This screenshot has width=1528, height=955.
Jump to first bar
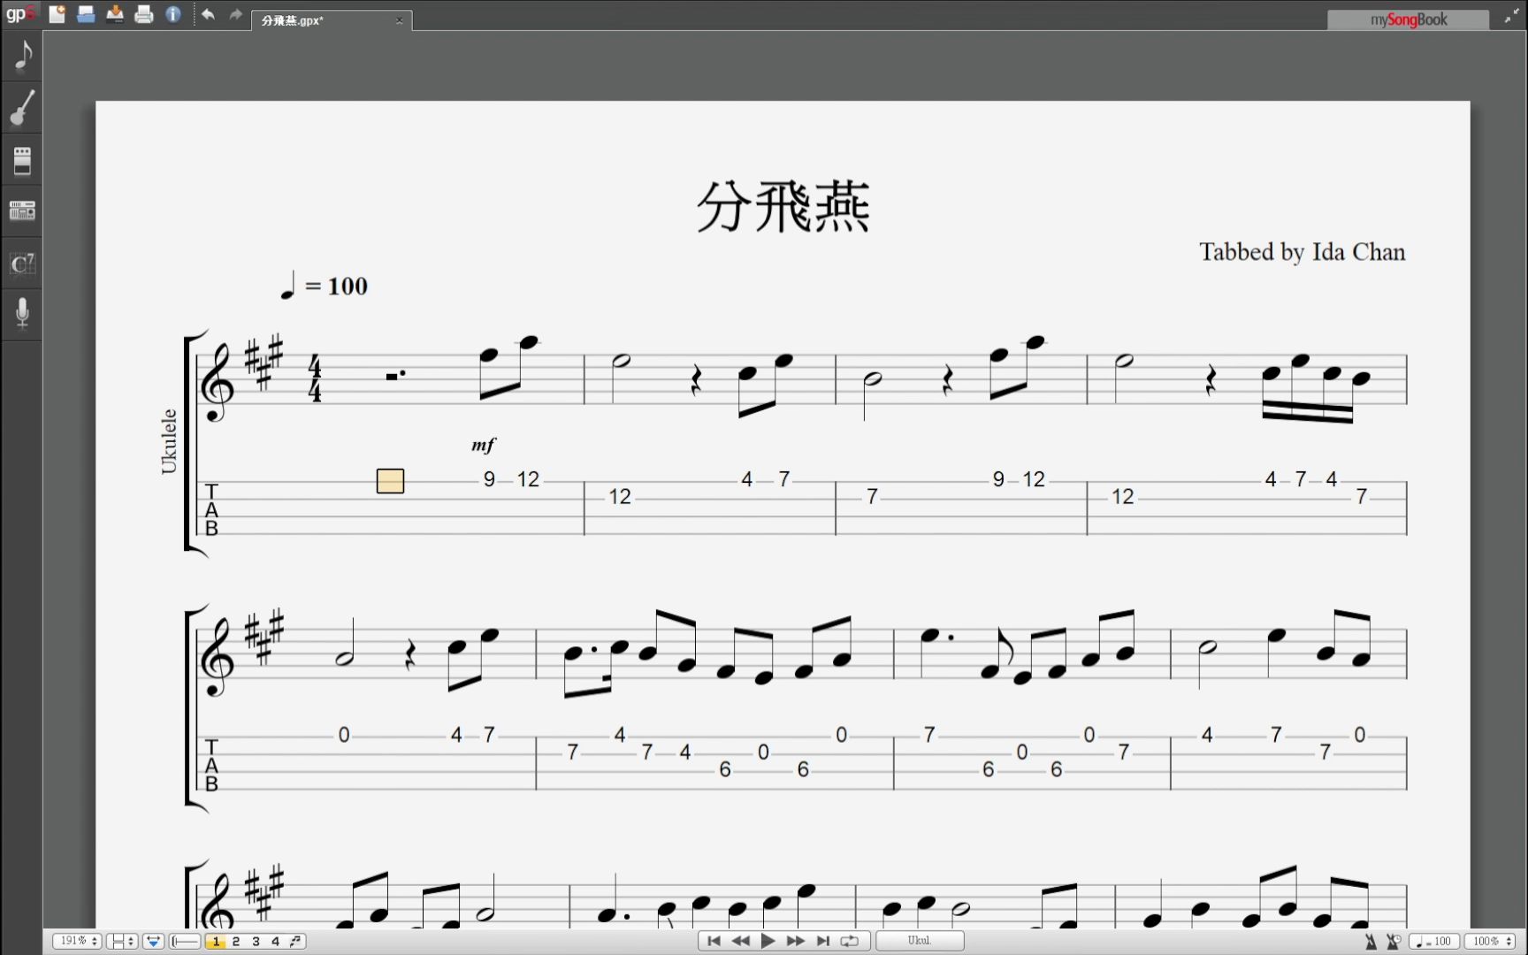coord(714,941)
